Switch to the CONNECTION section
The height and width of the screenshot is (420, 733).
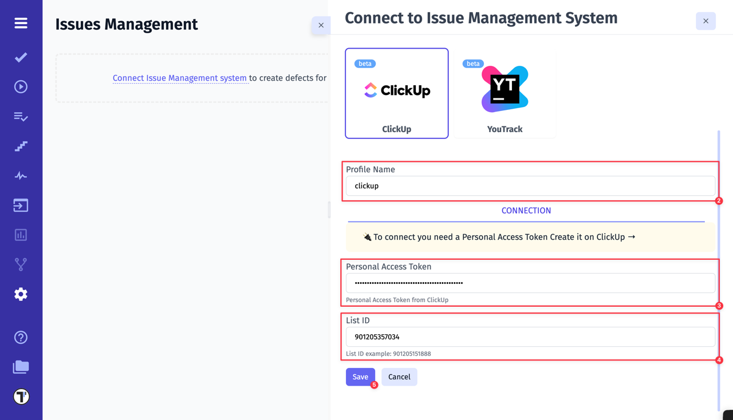click(x=526, y=211)
